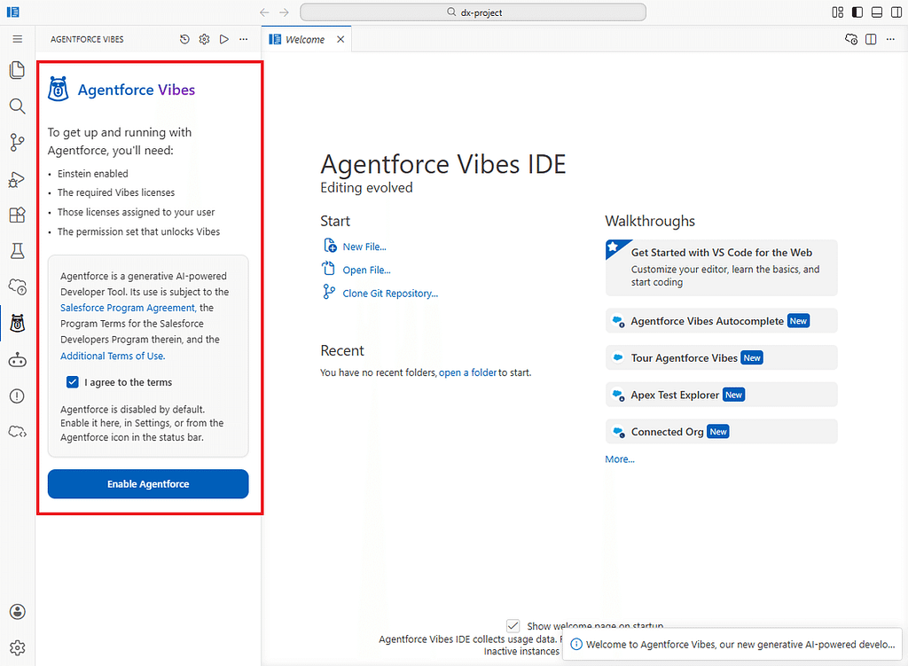This screenshot has width=908, height=666.
Task: Select the Agentforce Vibes bear icon in activity bar
Action: (x=18, y=323)
